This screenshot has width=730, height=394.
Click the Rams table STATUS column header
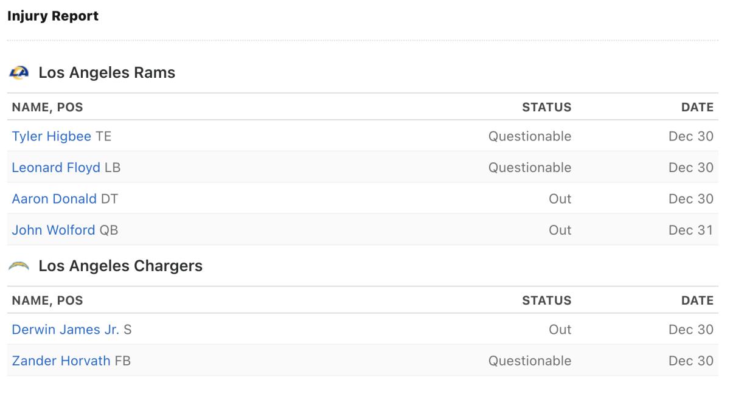547,108
